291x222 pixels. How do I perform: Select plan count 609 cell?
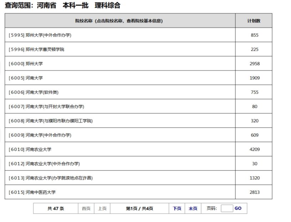[254, 135]
